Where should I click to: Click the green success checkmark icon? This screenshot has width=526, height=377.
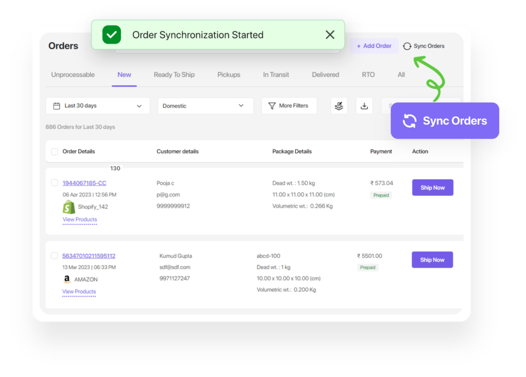click(111, 35)
